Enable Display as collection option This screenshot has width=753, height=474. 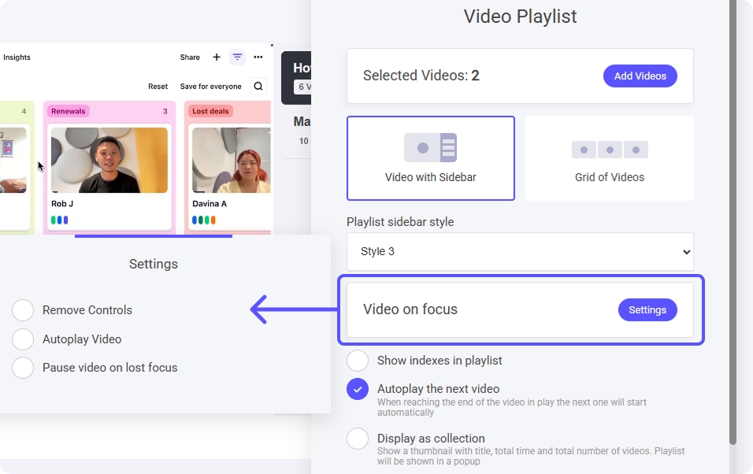358,439
